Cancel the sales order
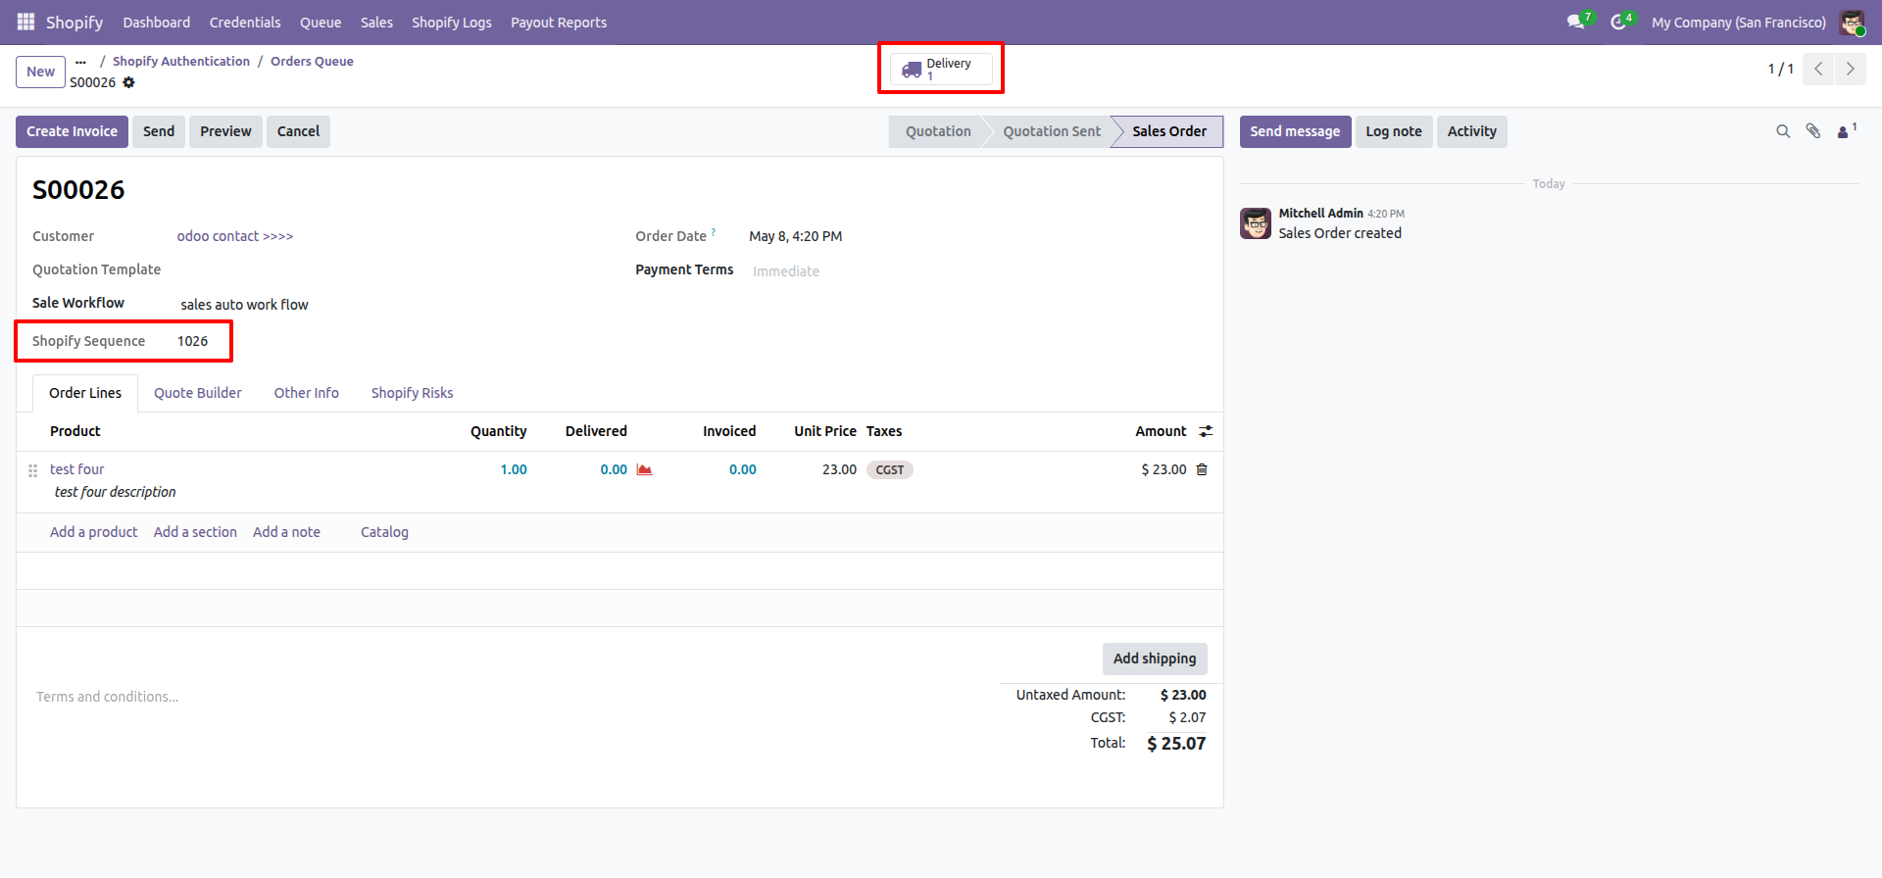Screen dimensions: 1882x878 pos(298,131)
